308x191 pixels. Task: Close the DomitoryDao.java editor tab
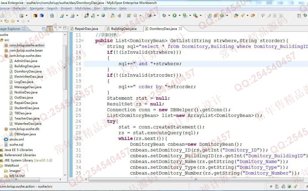[x=180, y=28]
